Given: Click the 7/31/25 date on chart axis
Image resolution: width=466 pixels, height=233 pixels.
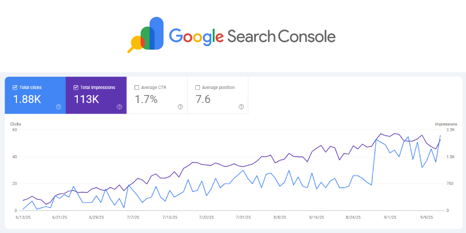Looking at the screenshot, I should tap(242, 217).
